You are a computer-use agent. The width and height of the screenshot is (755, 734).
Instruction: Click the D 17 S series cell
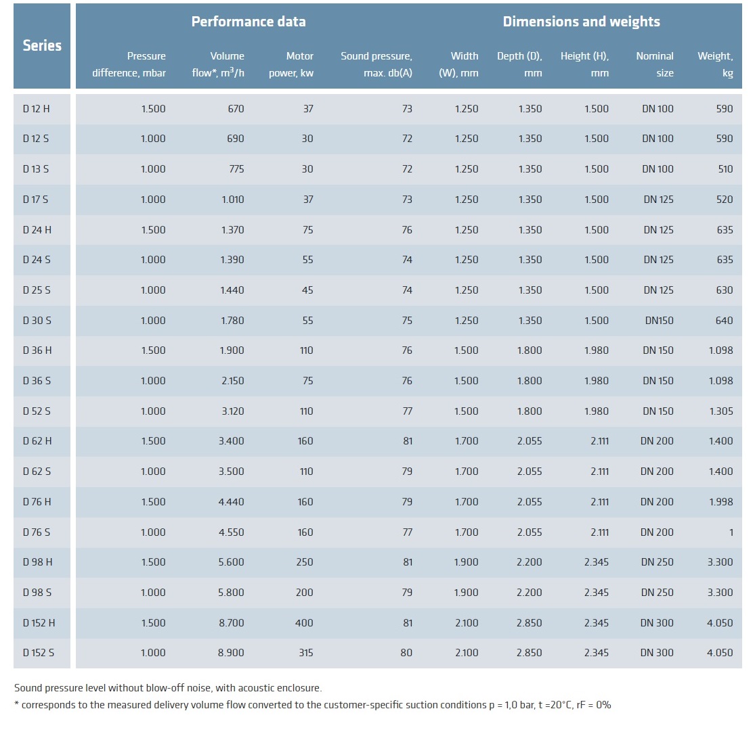point(36,200)
